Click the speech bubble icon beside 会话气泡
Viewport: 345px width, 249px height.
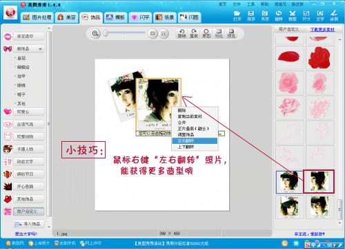click(x=8, y=124)
